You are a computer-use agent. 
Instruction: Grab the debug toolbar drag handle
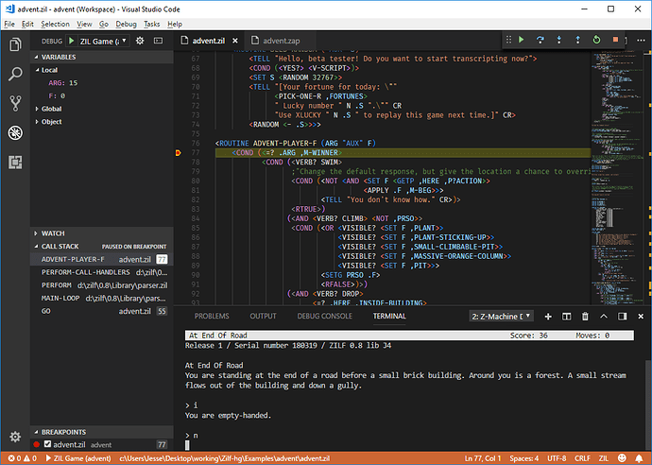coord(508,40)
